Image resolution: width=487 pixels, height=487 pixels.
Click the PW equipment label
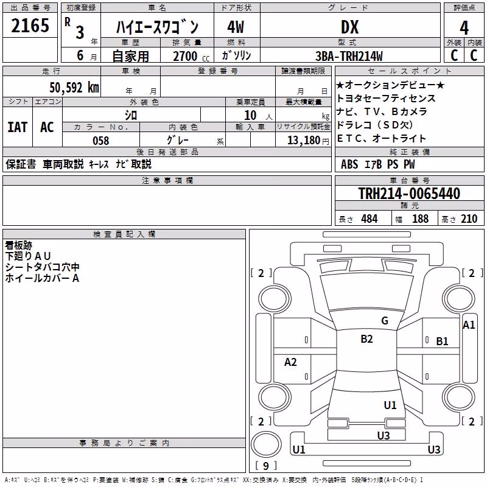tap(409, 164)
